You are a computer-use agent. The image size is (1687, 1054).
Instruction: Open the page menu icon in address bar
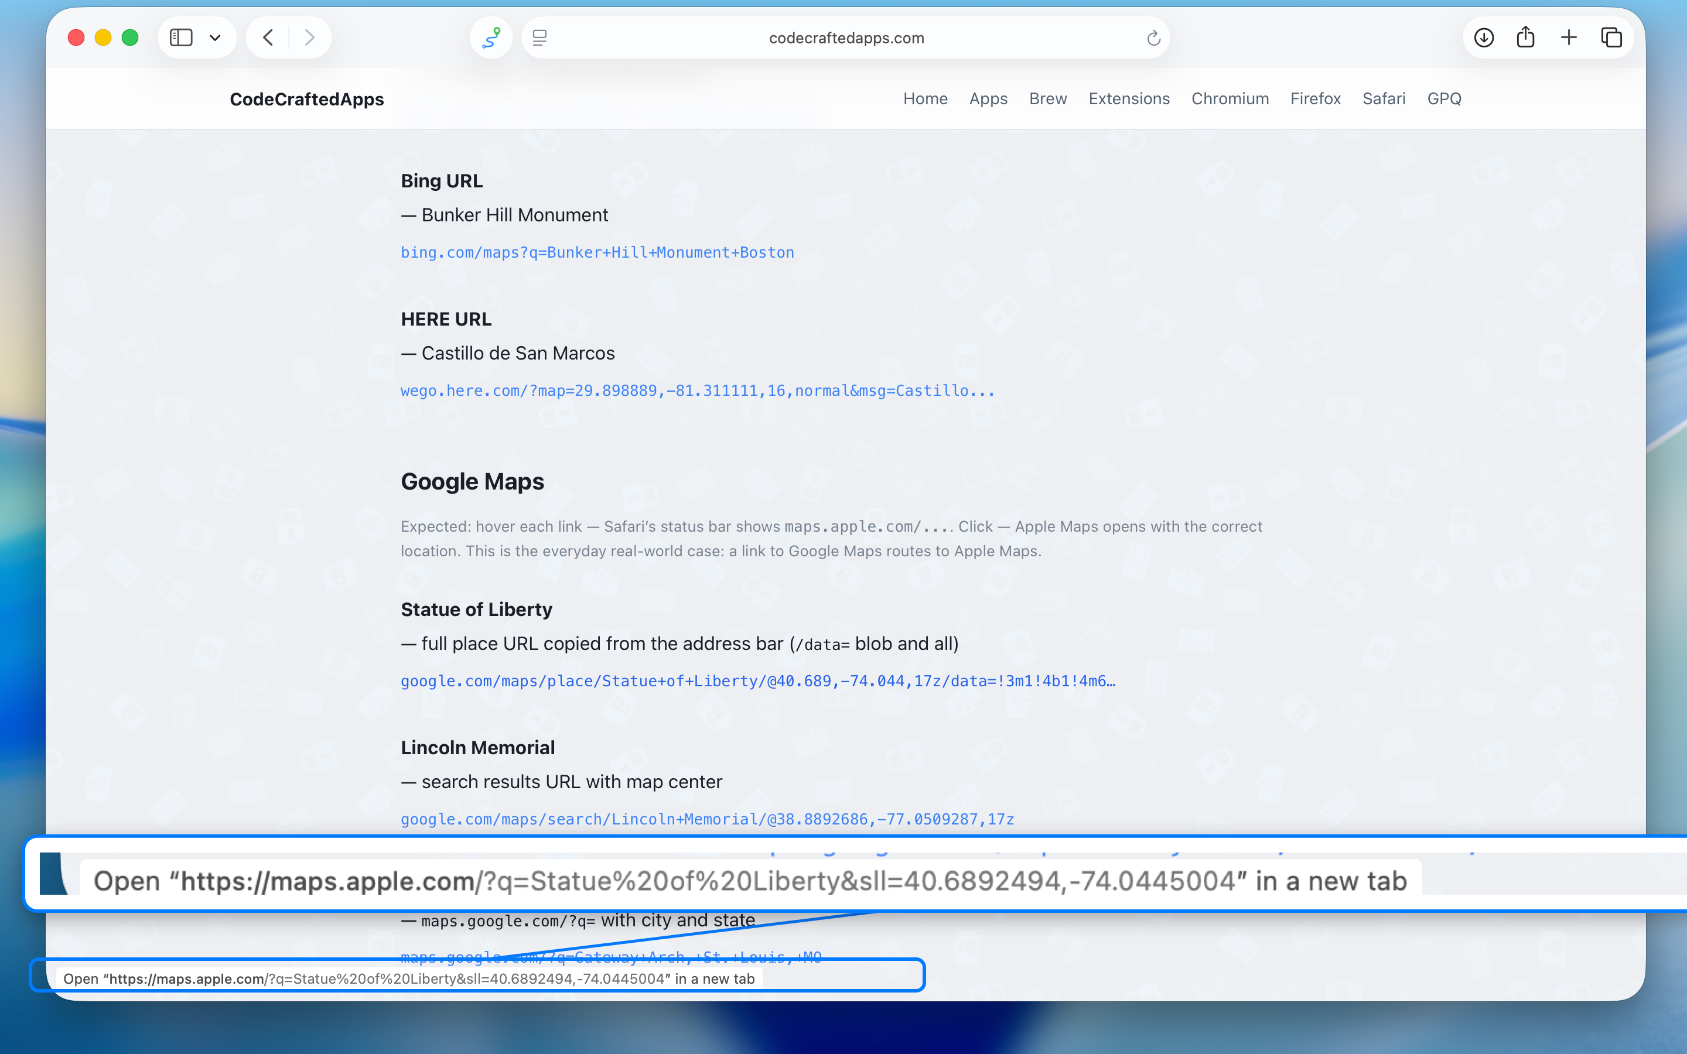540,37
